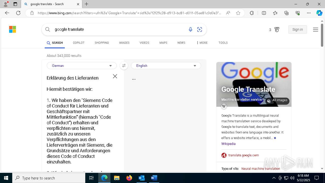325x183 pixels.
Task: Click the browser address bar URL
Action: 129,13
